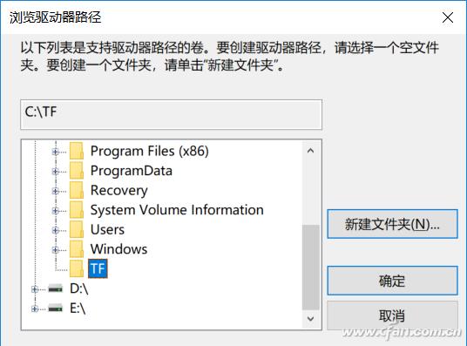Viewport: 467px width, 346px height.
Task: Confirm with the 确定 button
Action: 392,281
